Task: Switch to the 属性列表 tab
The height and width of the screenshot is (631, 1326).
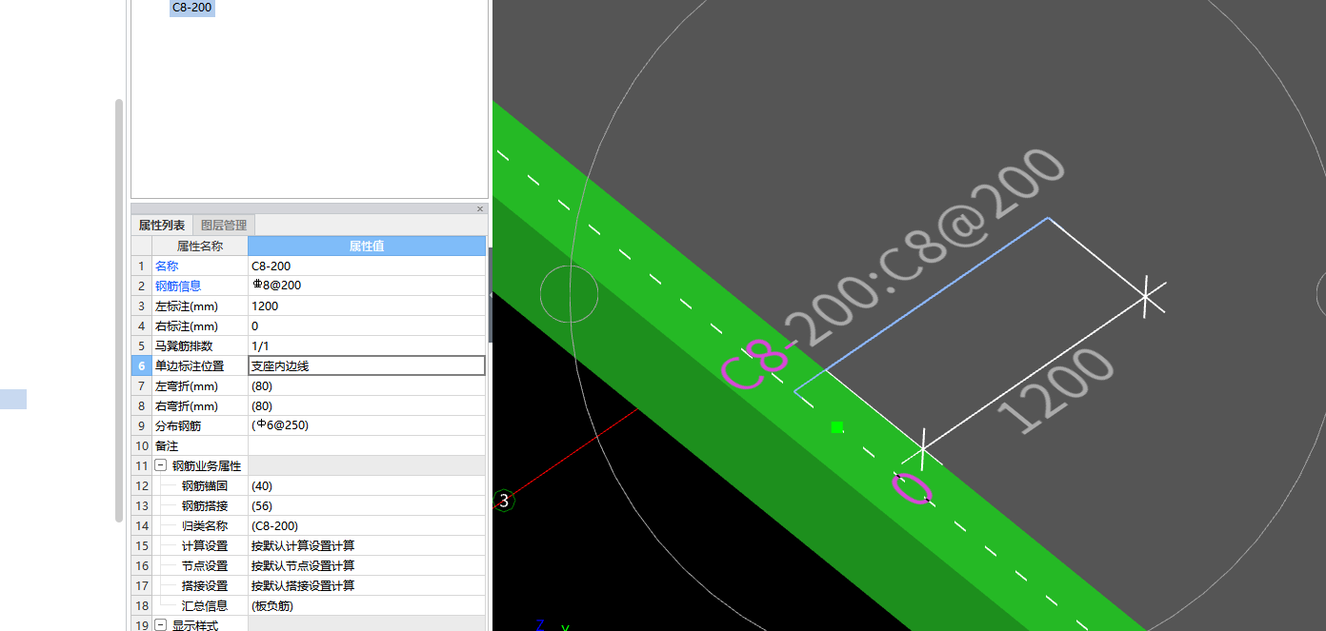Action: [162, 226]
